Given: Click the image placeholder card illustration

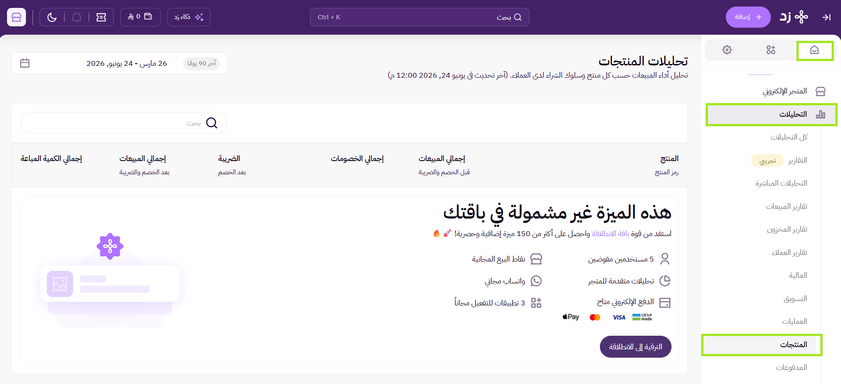Looking at the screenshot, I should coord(110,284).
